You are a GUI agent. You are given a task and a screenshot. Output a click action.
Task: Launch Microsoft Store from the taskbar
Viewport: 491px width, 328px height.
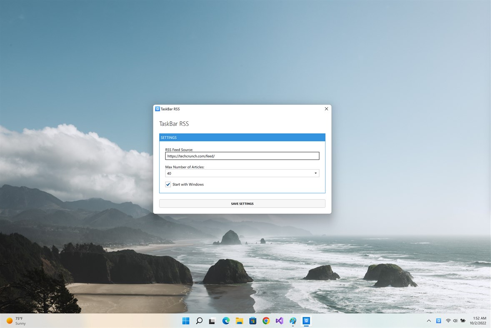tap(253, 321)
